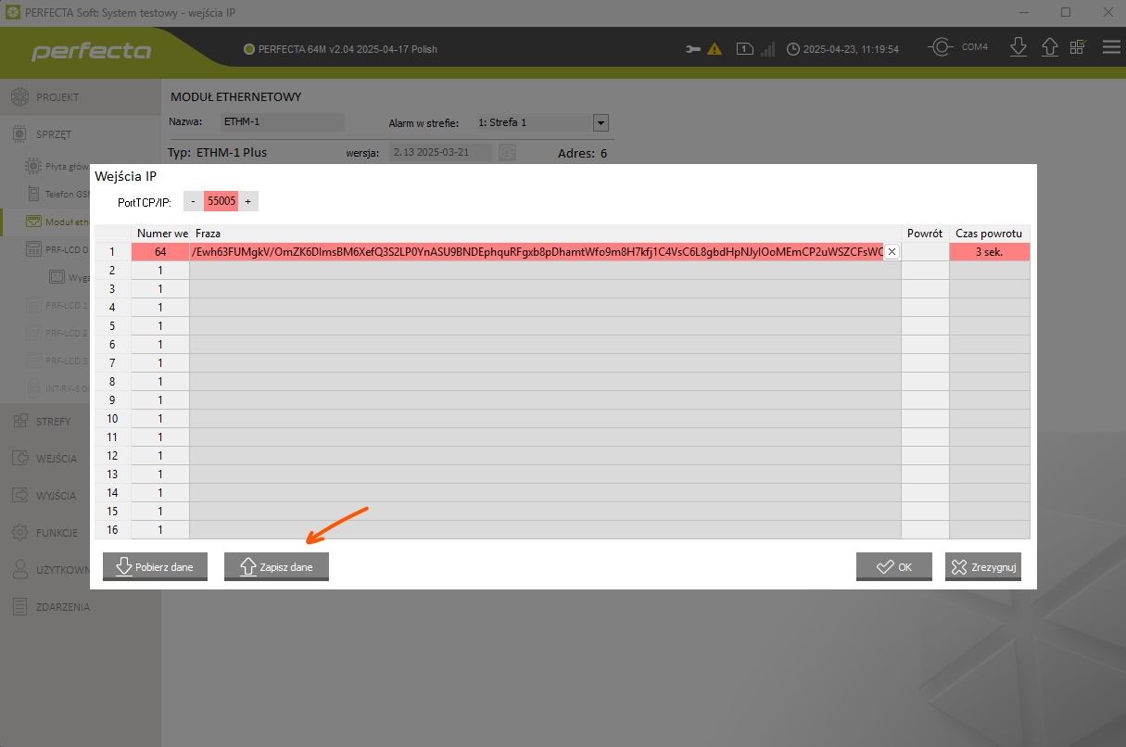The image size is (1126, 747).
Task: Decrease PortTCP/IP with minus button
Action: (193, 201)
